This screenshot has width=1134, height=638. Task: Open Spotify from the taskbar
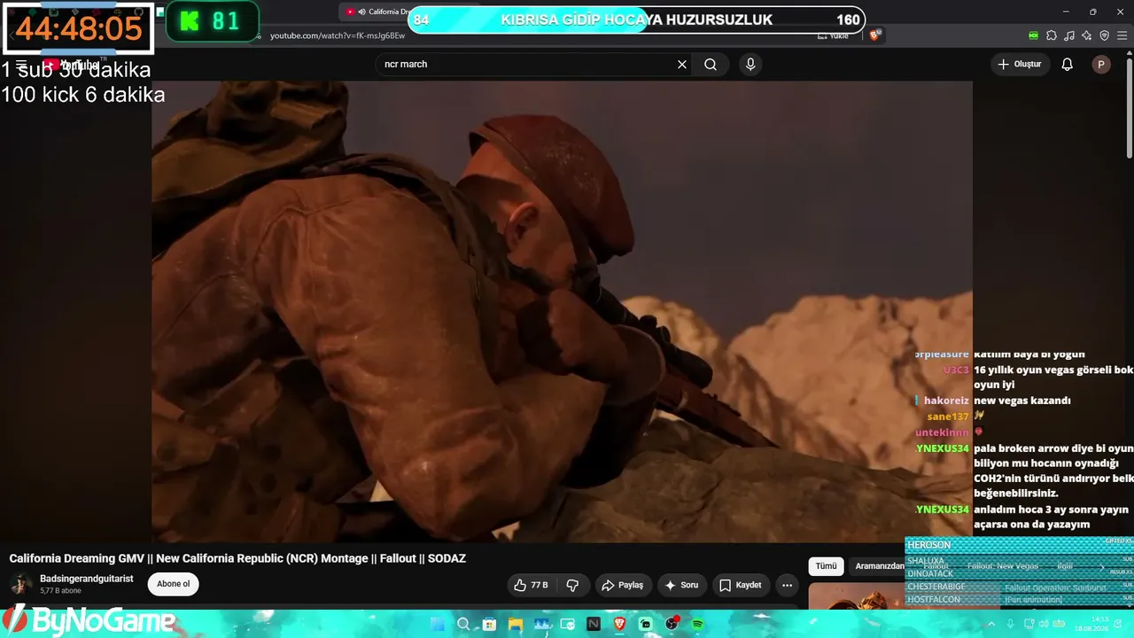[697, 624]
